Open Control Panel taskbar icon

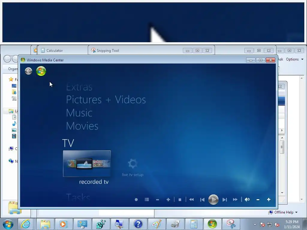(x=82, y=224)
